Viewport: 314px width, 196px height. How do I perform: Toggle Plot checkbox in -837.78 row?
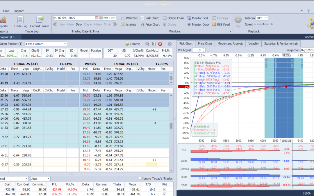tap(165, 194)
